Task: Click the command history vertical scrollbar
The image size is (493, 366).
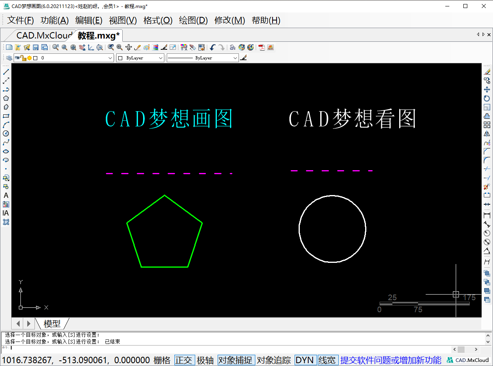Action: (489, 338)
